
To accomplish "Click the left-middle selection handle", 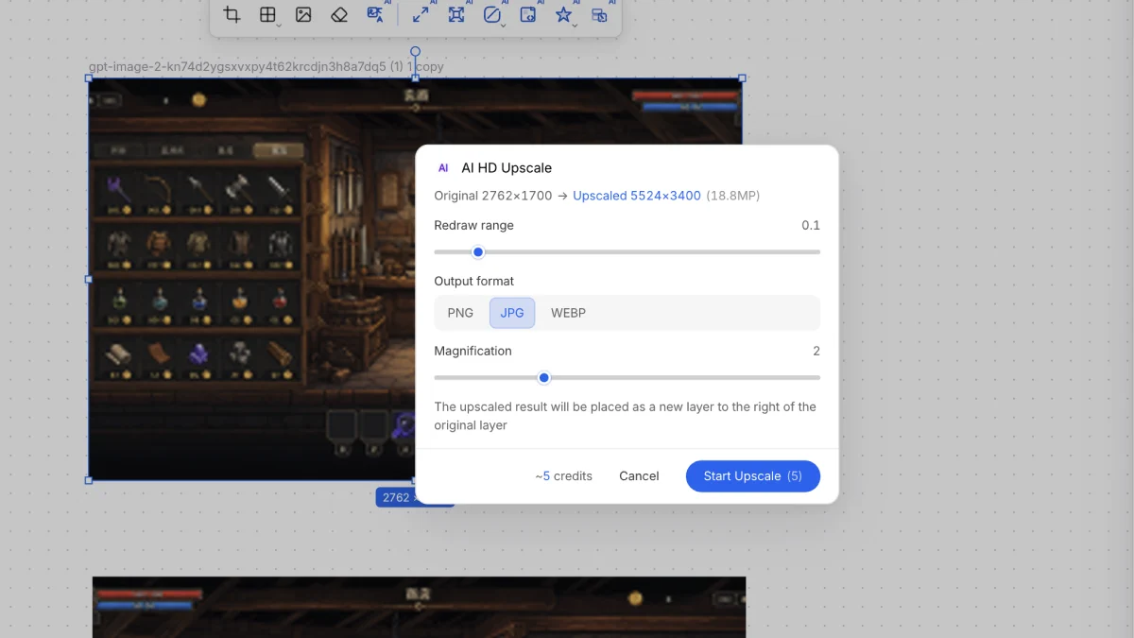I will tap(89, 279).
